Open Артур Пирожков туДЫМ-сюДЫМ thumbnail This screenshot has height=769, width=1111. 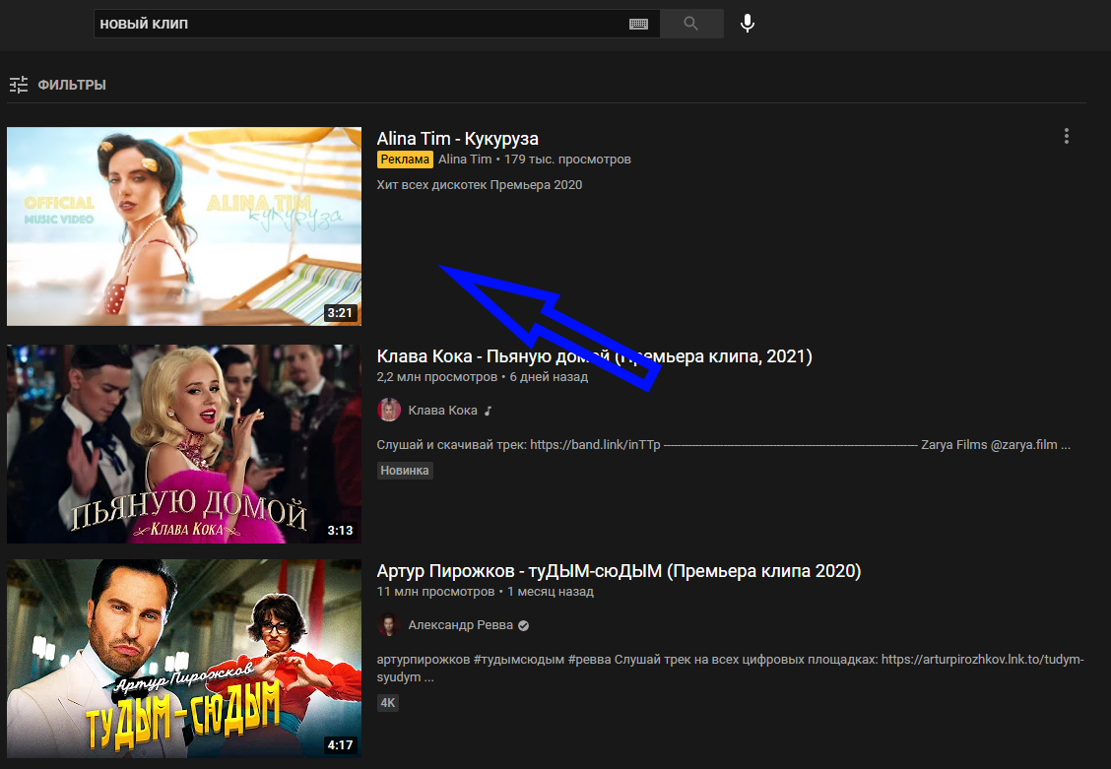tap(184, 659)
